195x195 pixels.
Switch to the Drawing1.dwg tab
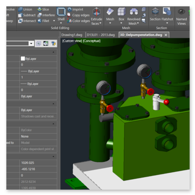(72, 35)
